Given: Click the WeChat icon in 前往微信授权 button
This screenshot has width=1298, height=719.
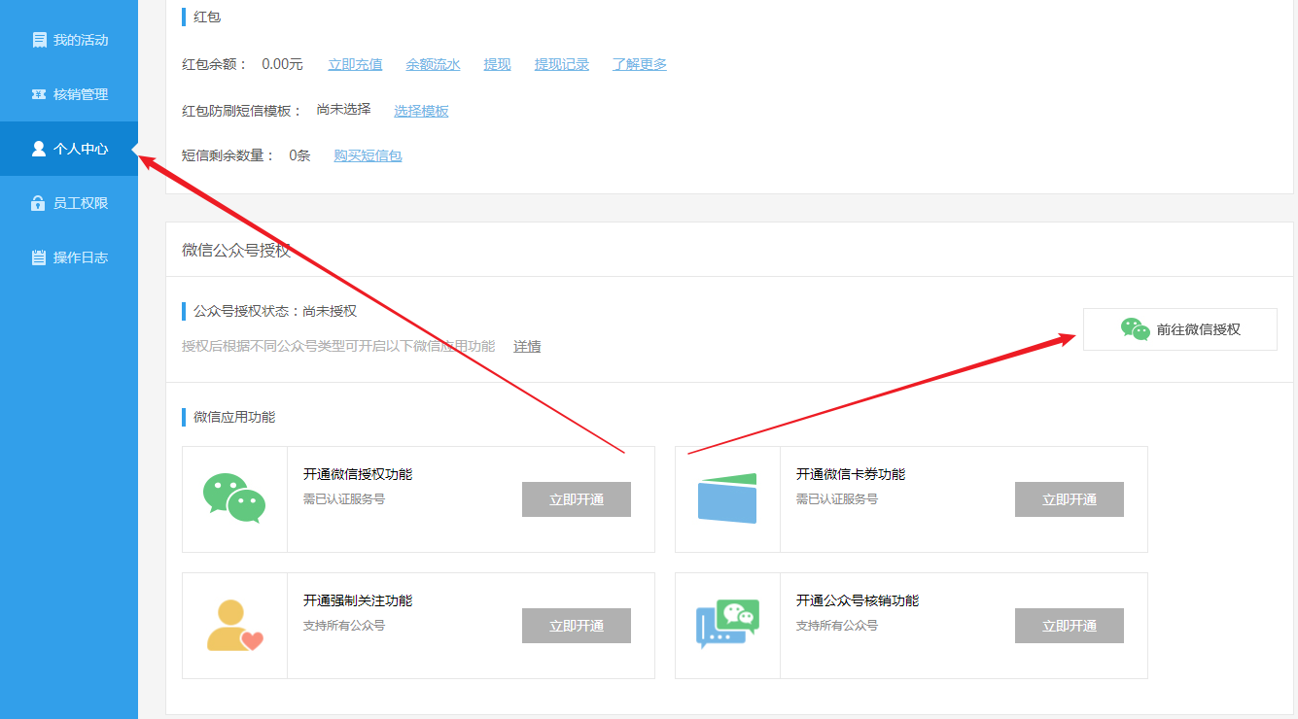Looking at the screenshot, I should click(1135, 329).
